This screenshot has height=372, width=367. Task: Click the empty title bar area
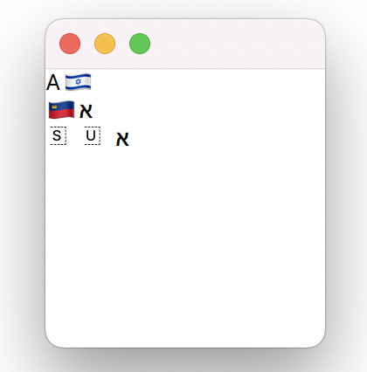233,44
